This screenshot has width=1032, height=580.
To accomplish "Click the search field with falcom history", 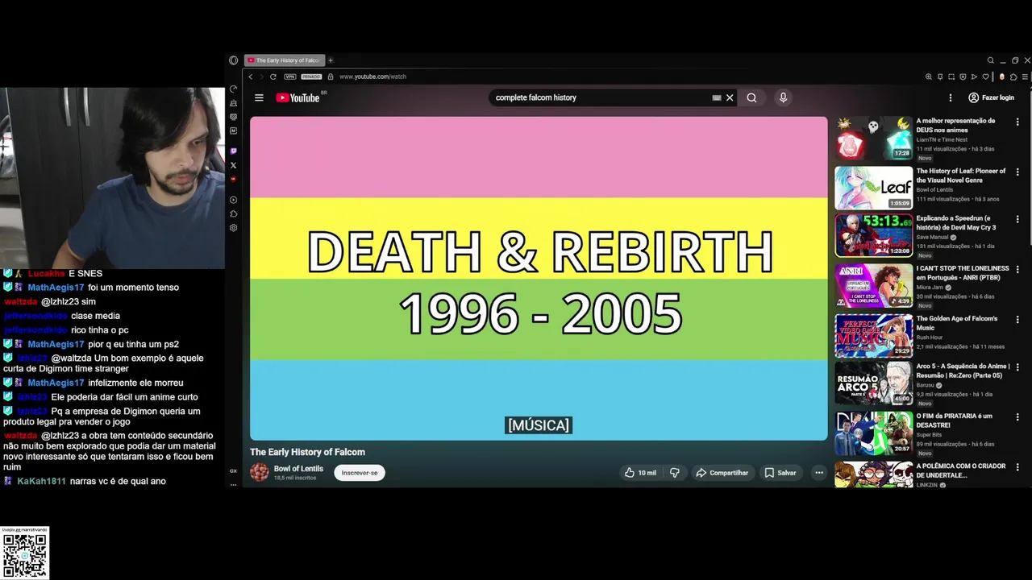I will point(601,97).
